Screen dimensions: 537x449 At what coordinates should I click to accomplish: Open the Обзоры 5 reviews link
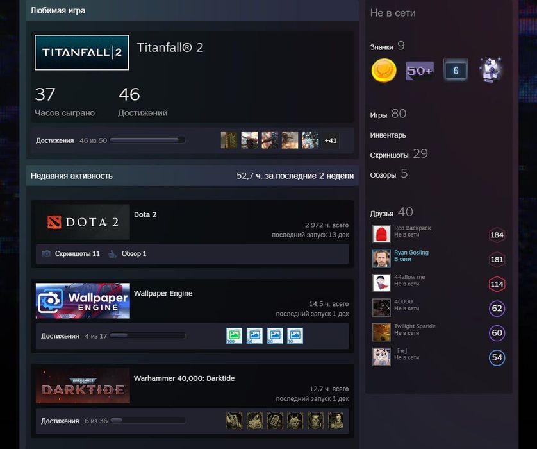(389, 174)
